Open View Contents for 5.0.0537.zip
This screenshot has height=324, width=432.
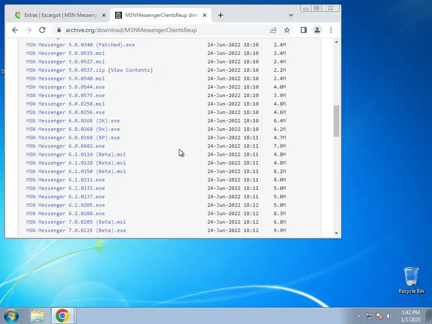[130, 70]
